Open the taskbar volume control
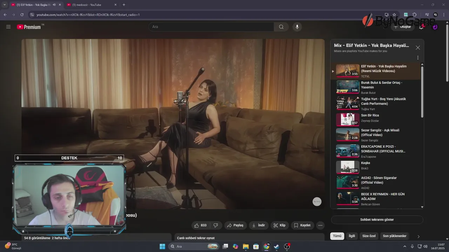 (x=425, y=246)
